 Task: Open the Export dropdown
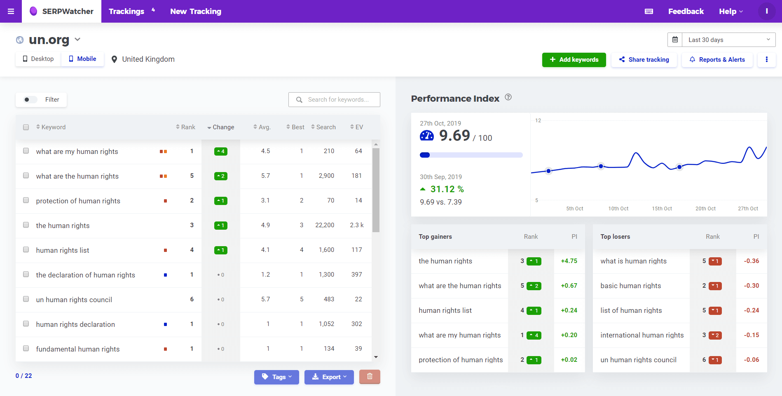click(x=329, y=377)
